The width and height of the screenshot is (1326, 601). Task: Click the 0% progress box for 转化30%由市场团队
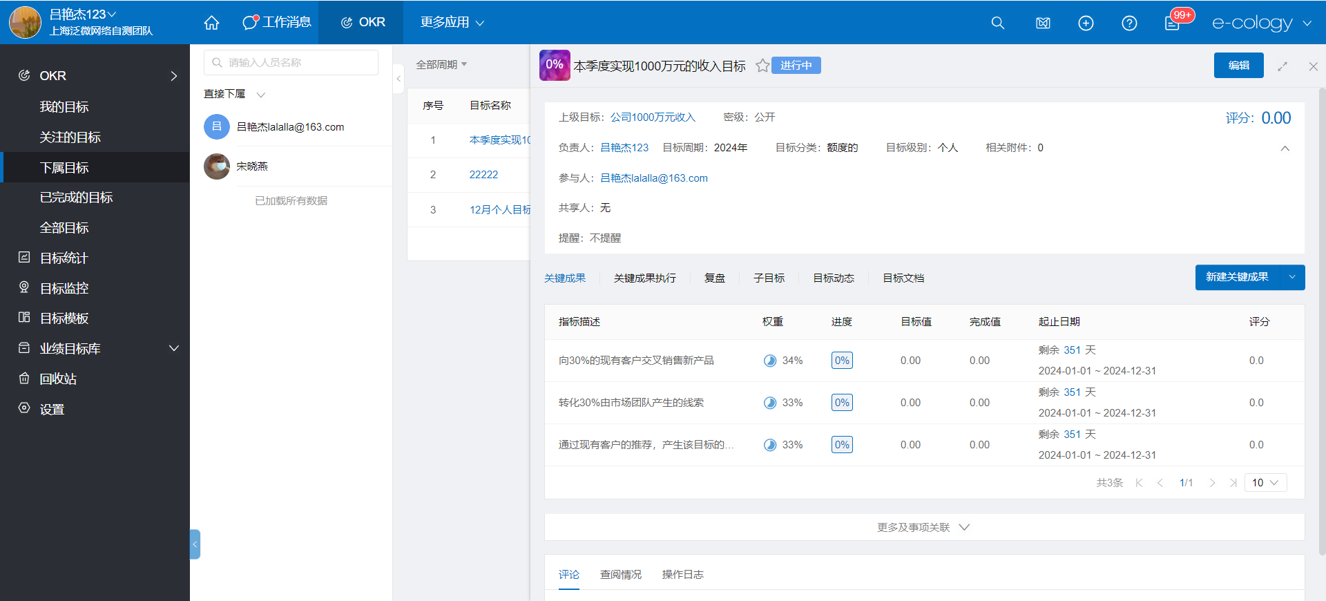coord(842,403)
